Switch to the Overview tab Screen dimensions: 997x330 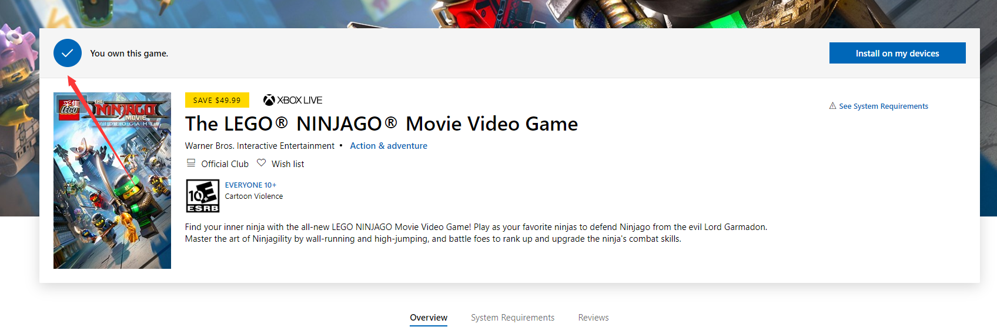pos(429,318)
